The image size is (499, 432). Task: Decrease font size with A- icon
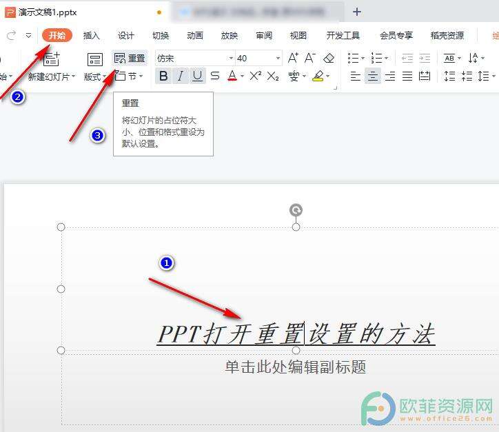(309, 58)
